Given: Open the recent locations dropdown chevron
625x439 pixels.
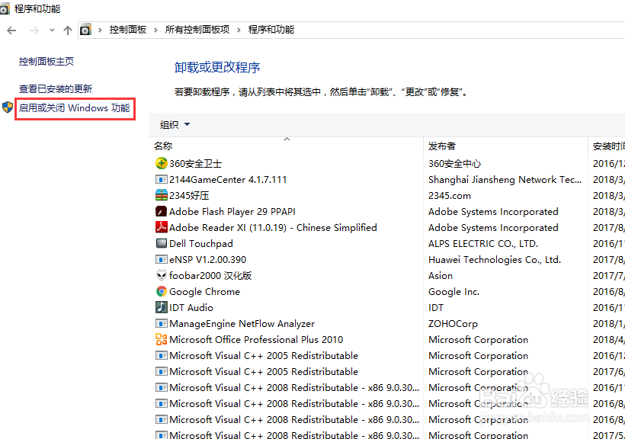Looking at the screenshot, I should [x=52, y=30].
